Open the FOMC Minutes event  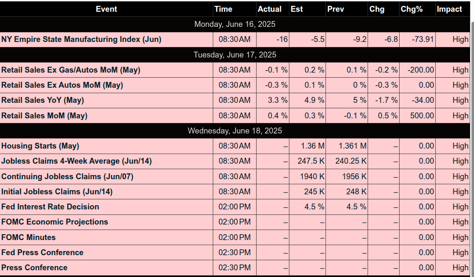coord(29,238)
